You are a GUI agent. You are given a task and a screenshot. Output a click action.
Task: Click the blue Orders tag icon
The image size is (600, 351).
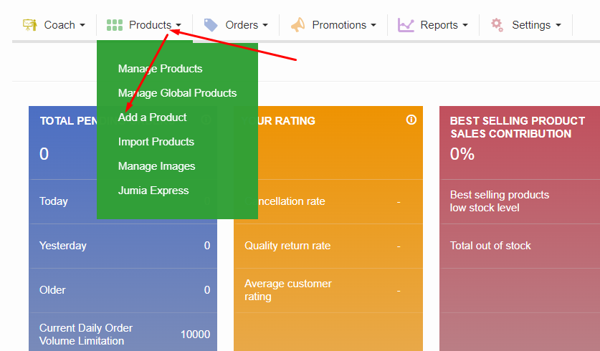[x=211, y=25]
